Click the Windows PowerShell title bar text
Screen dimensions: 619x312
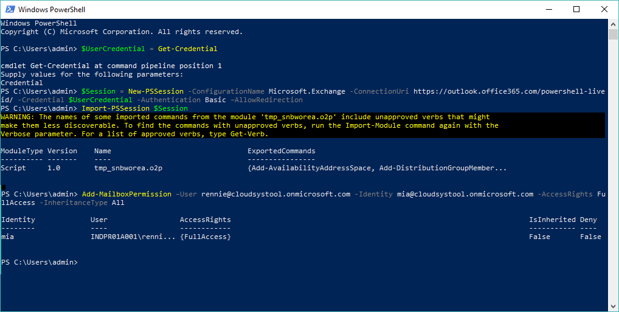click(52, 10)
